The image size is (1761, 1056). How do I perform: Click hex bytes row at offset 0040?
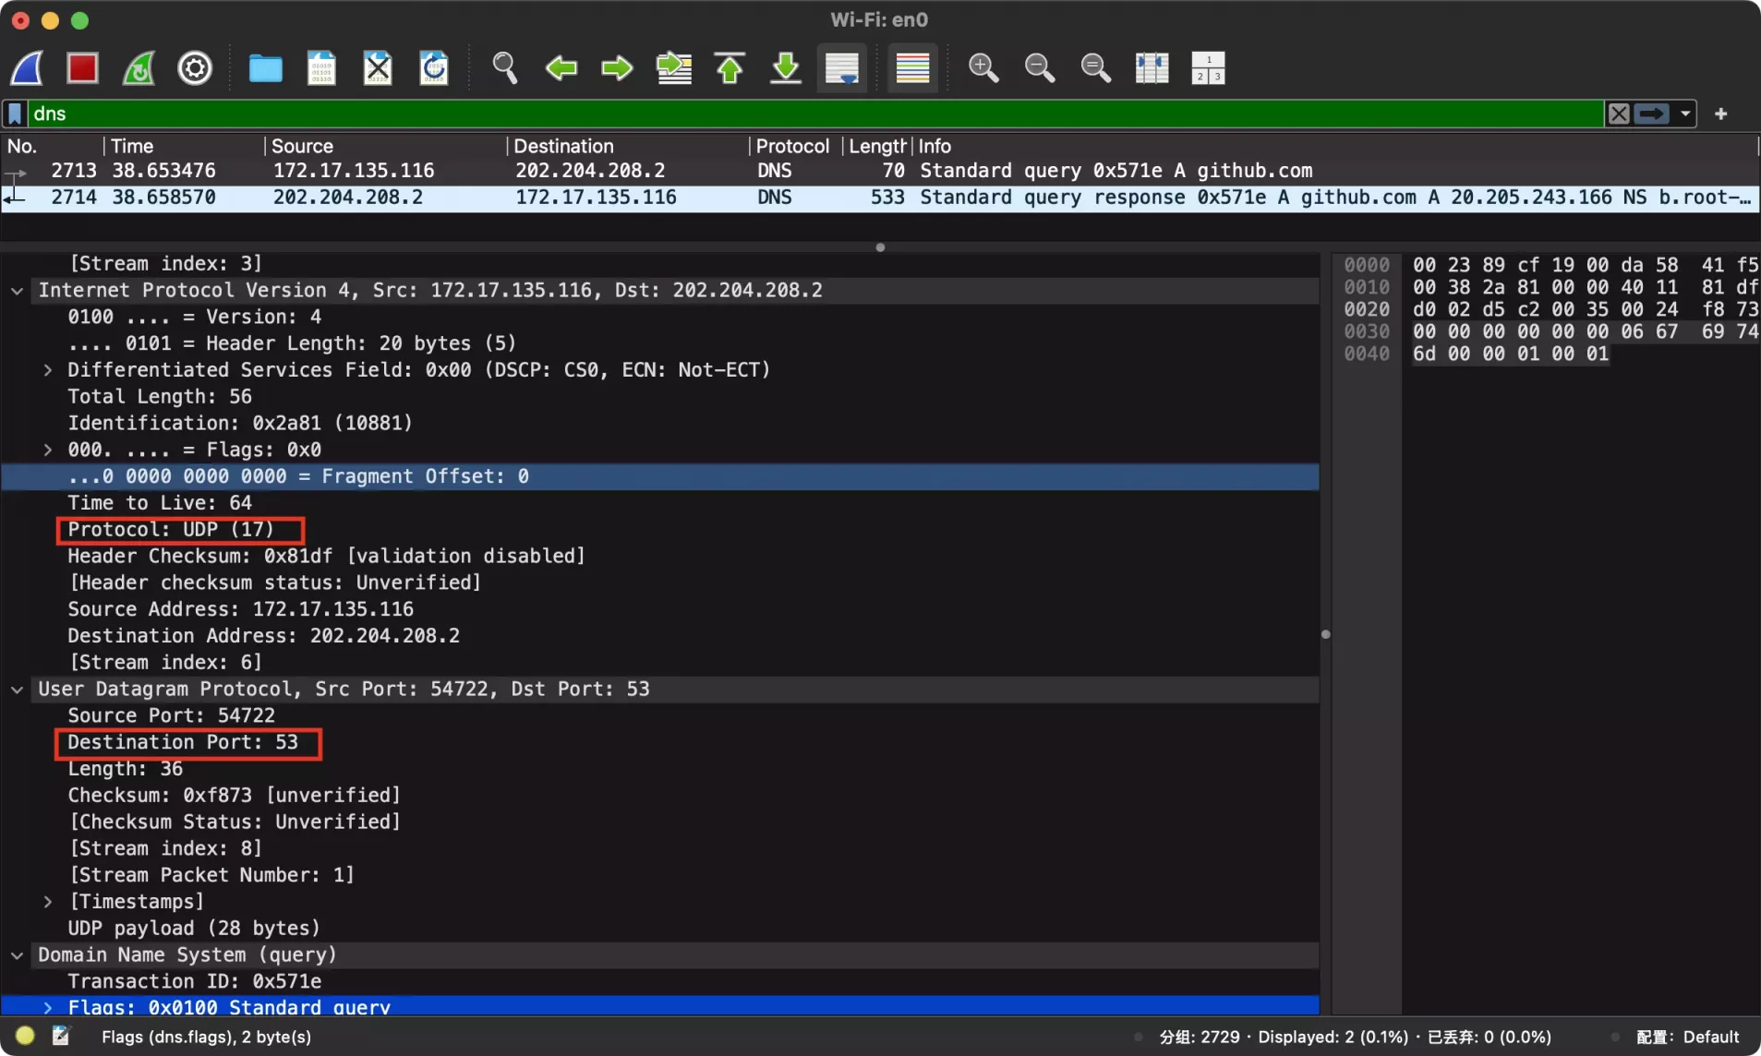pos(1511,354)
